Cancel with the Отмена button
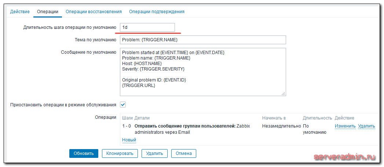 click(183, 153)
